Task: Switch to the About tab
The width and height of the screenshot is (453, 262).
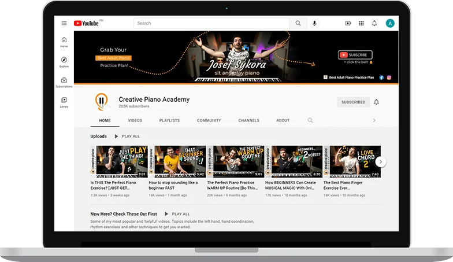Action: click(x=283, y=120)
